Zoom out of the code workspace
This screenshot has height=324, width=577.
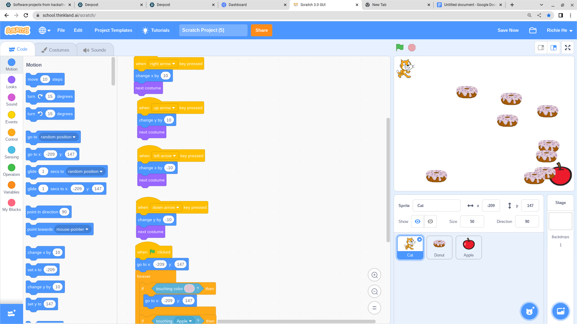[374, 291]
